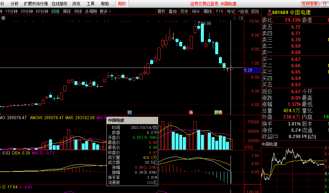Click the 6.28 price axis marker
The width and height of the screenshot is (329, 193).
[252, 70]
